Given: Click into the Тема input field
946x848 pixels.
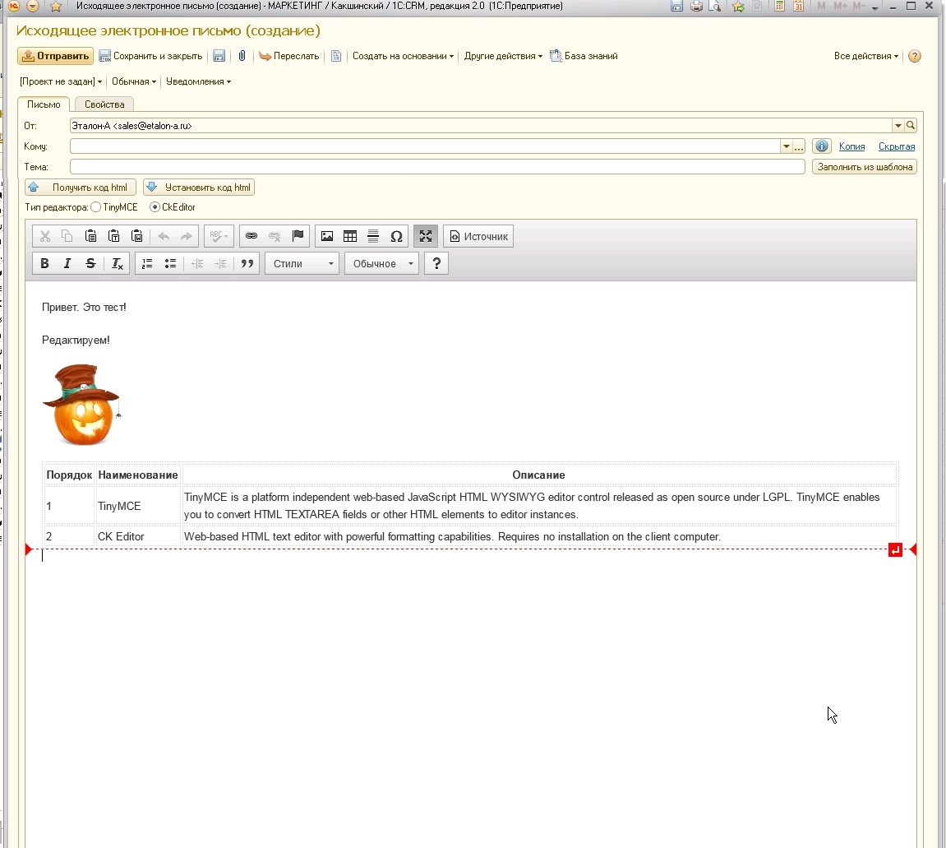Looking at the screenshot, I should point(437,167).
